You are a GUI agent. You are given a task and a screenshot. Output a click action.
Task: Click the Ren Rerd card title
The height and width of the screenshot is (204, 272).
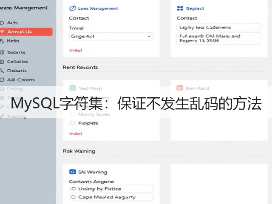coord(197,88)
